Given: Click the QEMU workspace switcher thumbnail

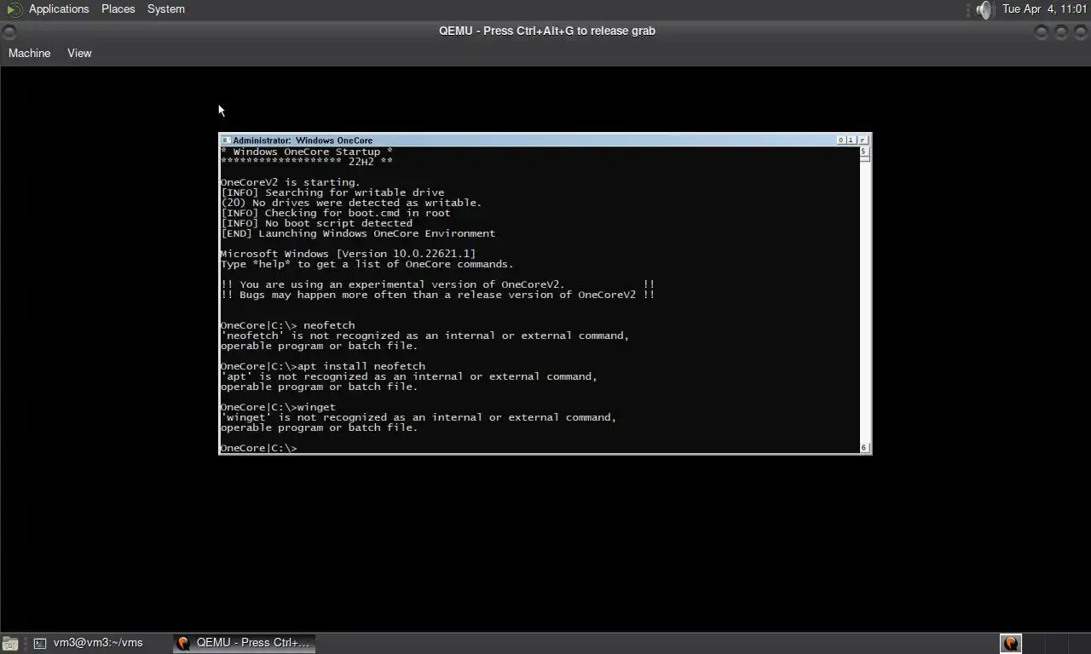Looking at the screenshot, I should 1011,644.
